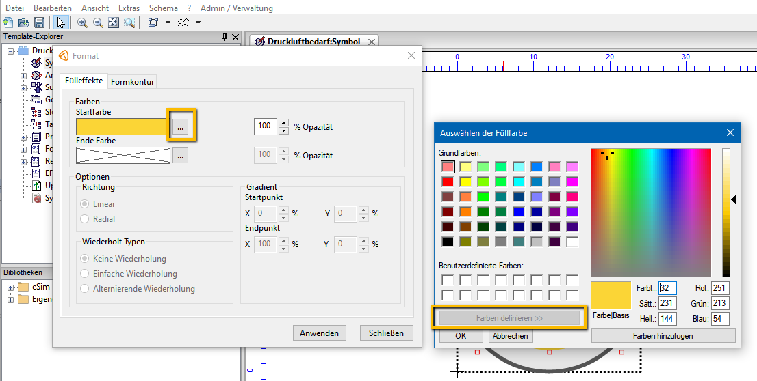
Task: Click the eSim folder icon in Bibliotheken
Action: (x=23, y=287)
